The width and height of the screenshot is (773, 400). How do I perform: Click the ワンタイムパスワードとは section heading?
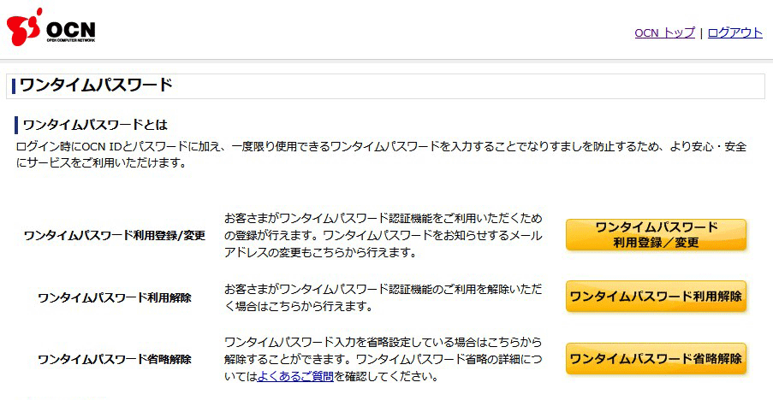pos(95,125)
